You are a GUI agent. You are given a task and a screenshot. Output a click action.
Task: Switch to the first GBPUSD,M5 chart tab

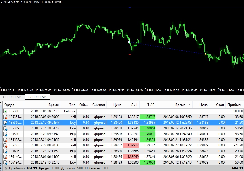[x=12, y=97]
